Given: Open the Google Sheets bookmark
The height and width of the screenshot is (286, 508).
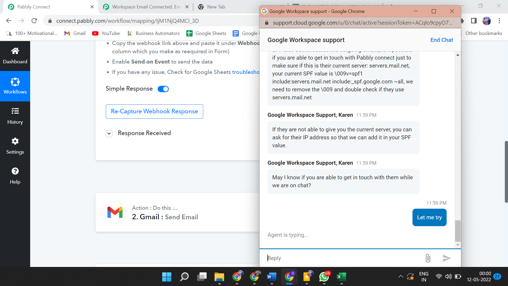Looking at the screenshot, I should click(206, 33).
